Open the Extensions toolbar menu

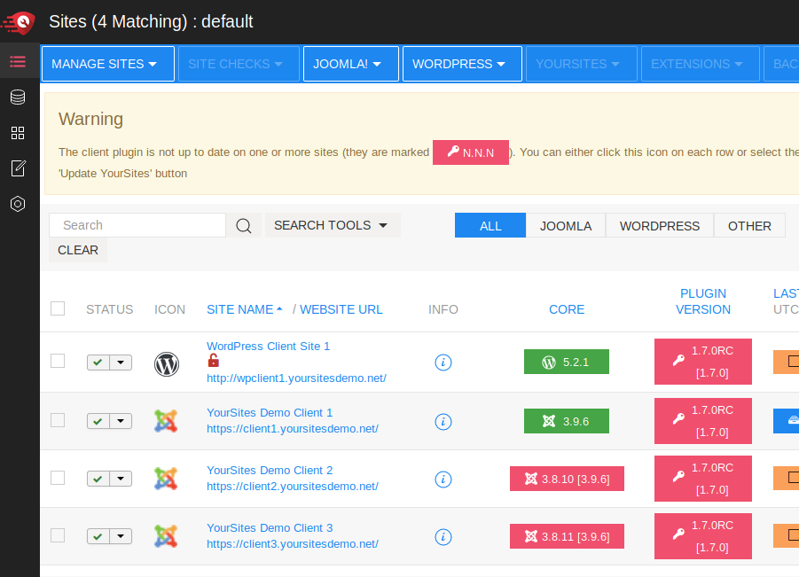pyautogui.click(x=701, y=64)
